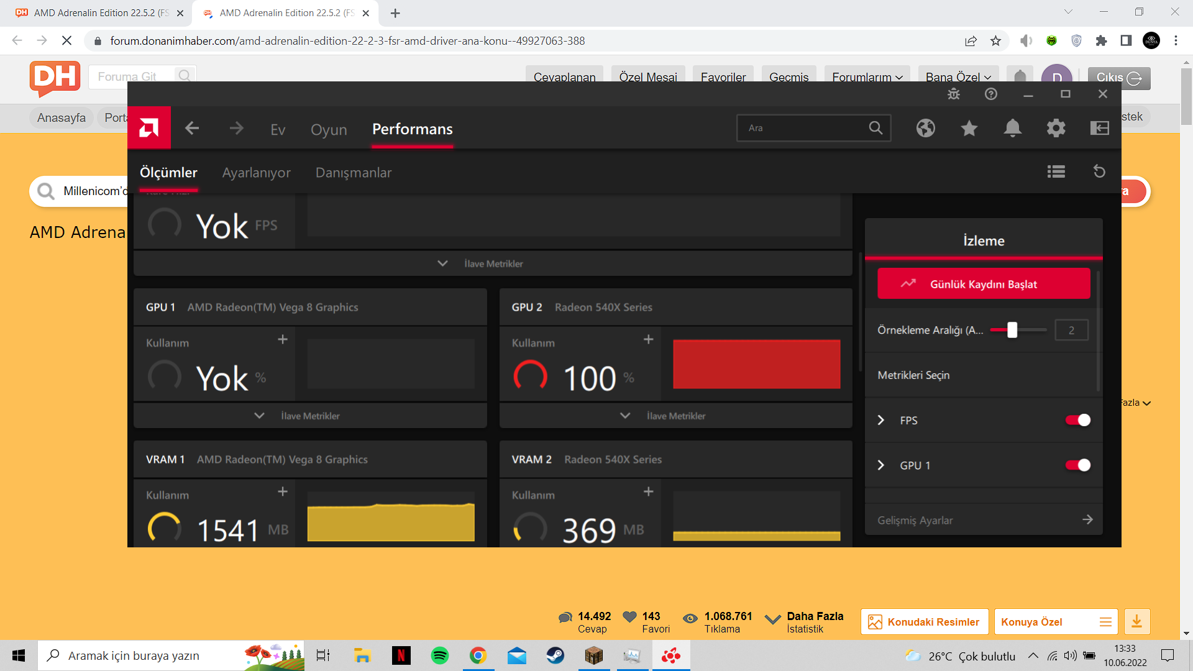Add VRAM 2 Kullanım metric with plus icon
Viewport: 1193px width, 671px height.
649,491
